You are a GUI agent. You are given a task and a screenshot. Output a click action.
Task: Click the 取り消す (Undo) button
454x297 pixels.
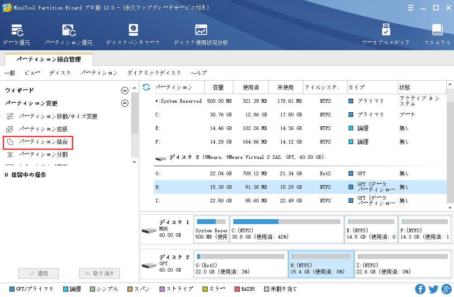click(x=99, y=273)
